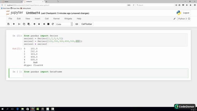Close the Untitled14 browser tab

coord(43,2)
